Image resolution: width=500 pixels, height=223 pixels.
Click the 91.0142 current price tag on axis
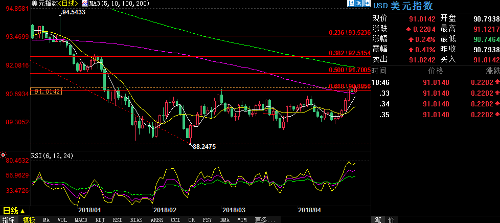tap(48, 92)
